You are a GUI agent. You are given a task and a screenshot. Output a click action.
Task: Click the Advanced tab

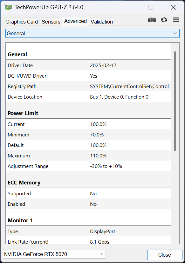coord(75,21)
